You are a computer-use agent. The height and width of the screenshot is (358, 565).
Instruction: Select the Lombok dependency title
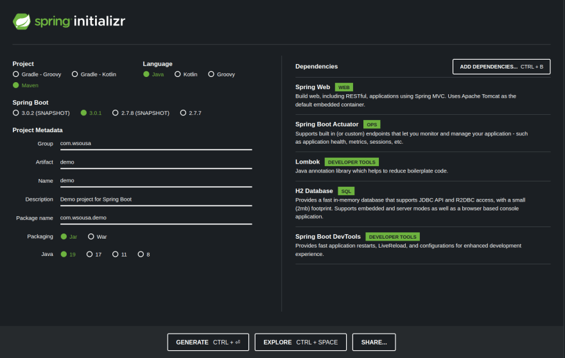[308, 162]
